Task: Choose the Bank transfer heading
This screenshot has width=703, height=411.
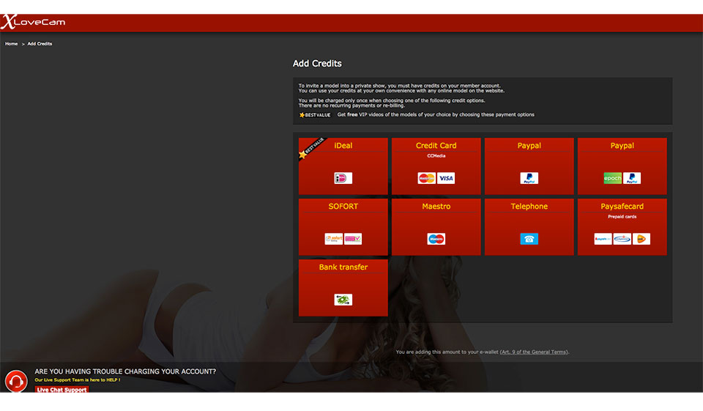Action: [x=343, y=267]
